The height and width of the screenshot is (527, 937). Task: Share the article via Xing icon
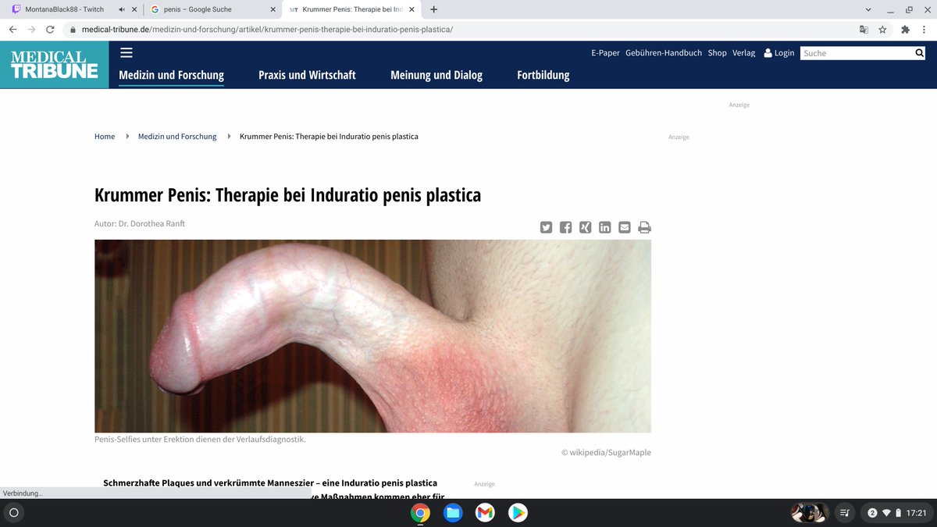[585, 227]
